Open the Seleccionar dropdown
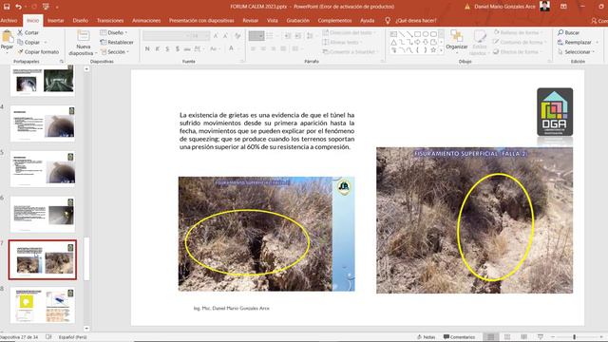Viewport: 608px width, 342px height. coord(577,52)
